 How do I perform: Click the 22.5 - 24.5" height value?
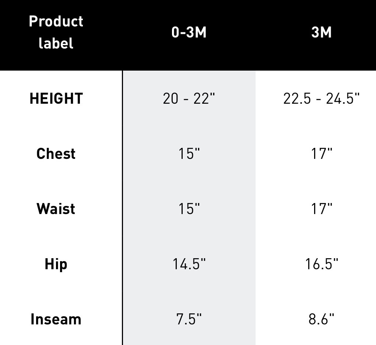[x=321, y=99]
